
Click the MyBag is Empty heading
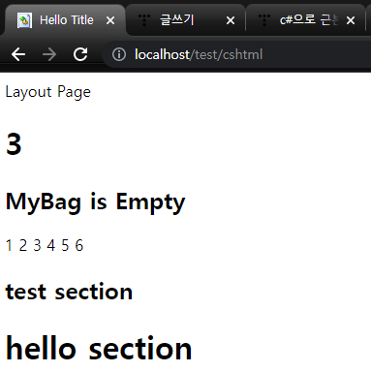tap(95, 202)
